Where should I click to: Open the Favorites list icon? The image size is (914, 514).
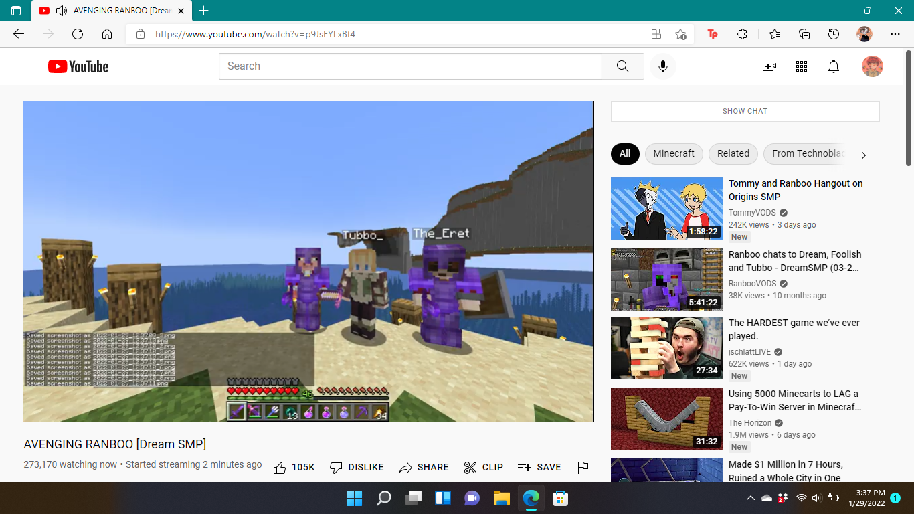[775, 34]
